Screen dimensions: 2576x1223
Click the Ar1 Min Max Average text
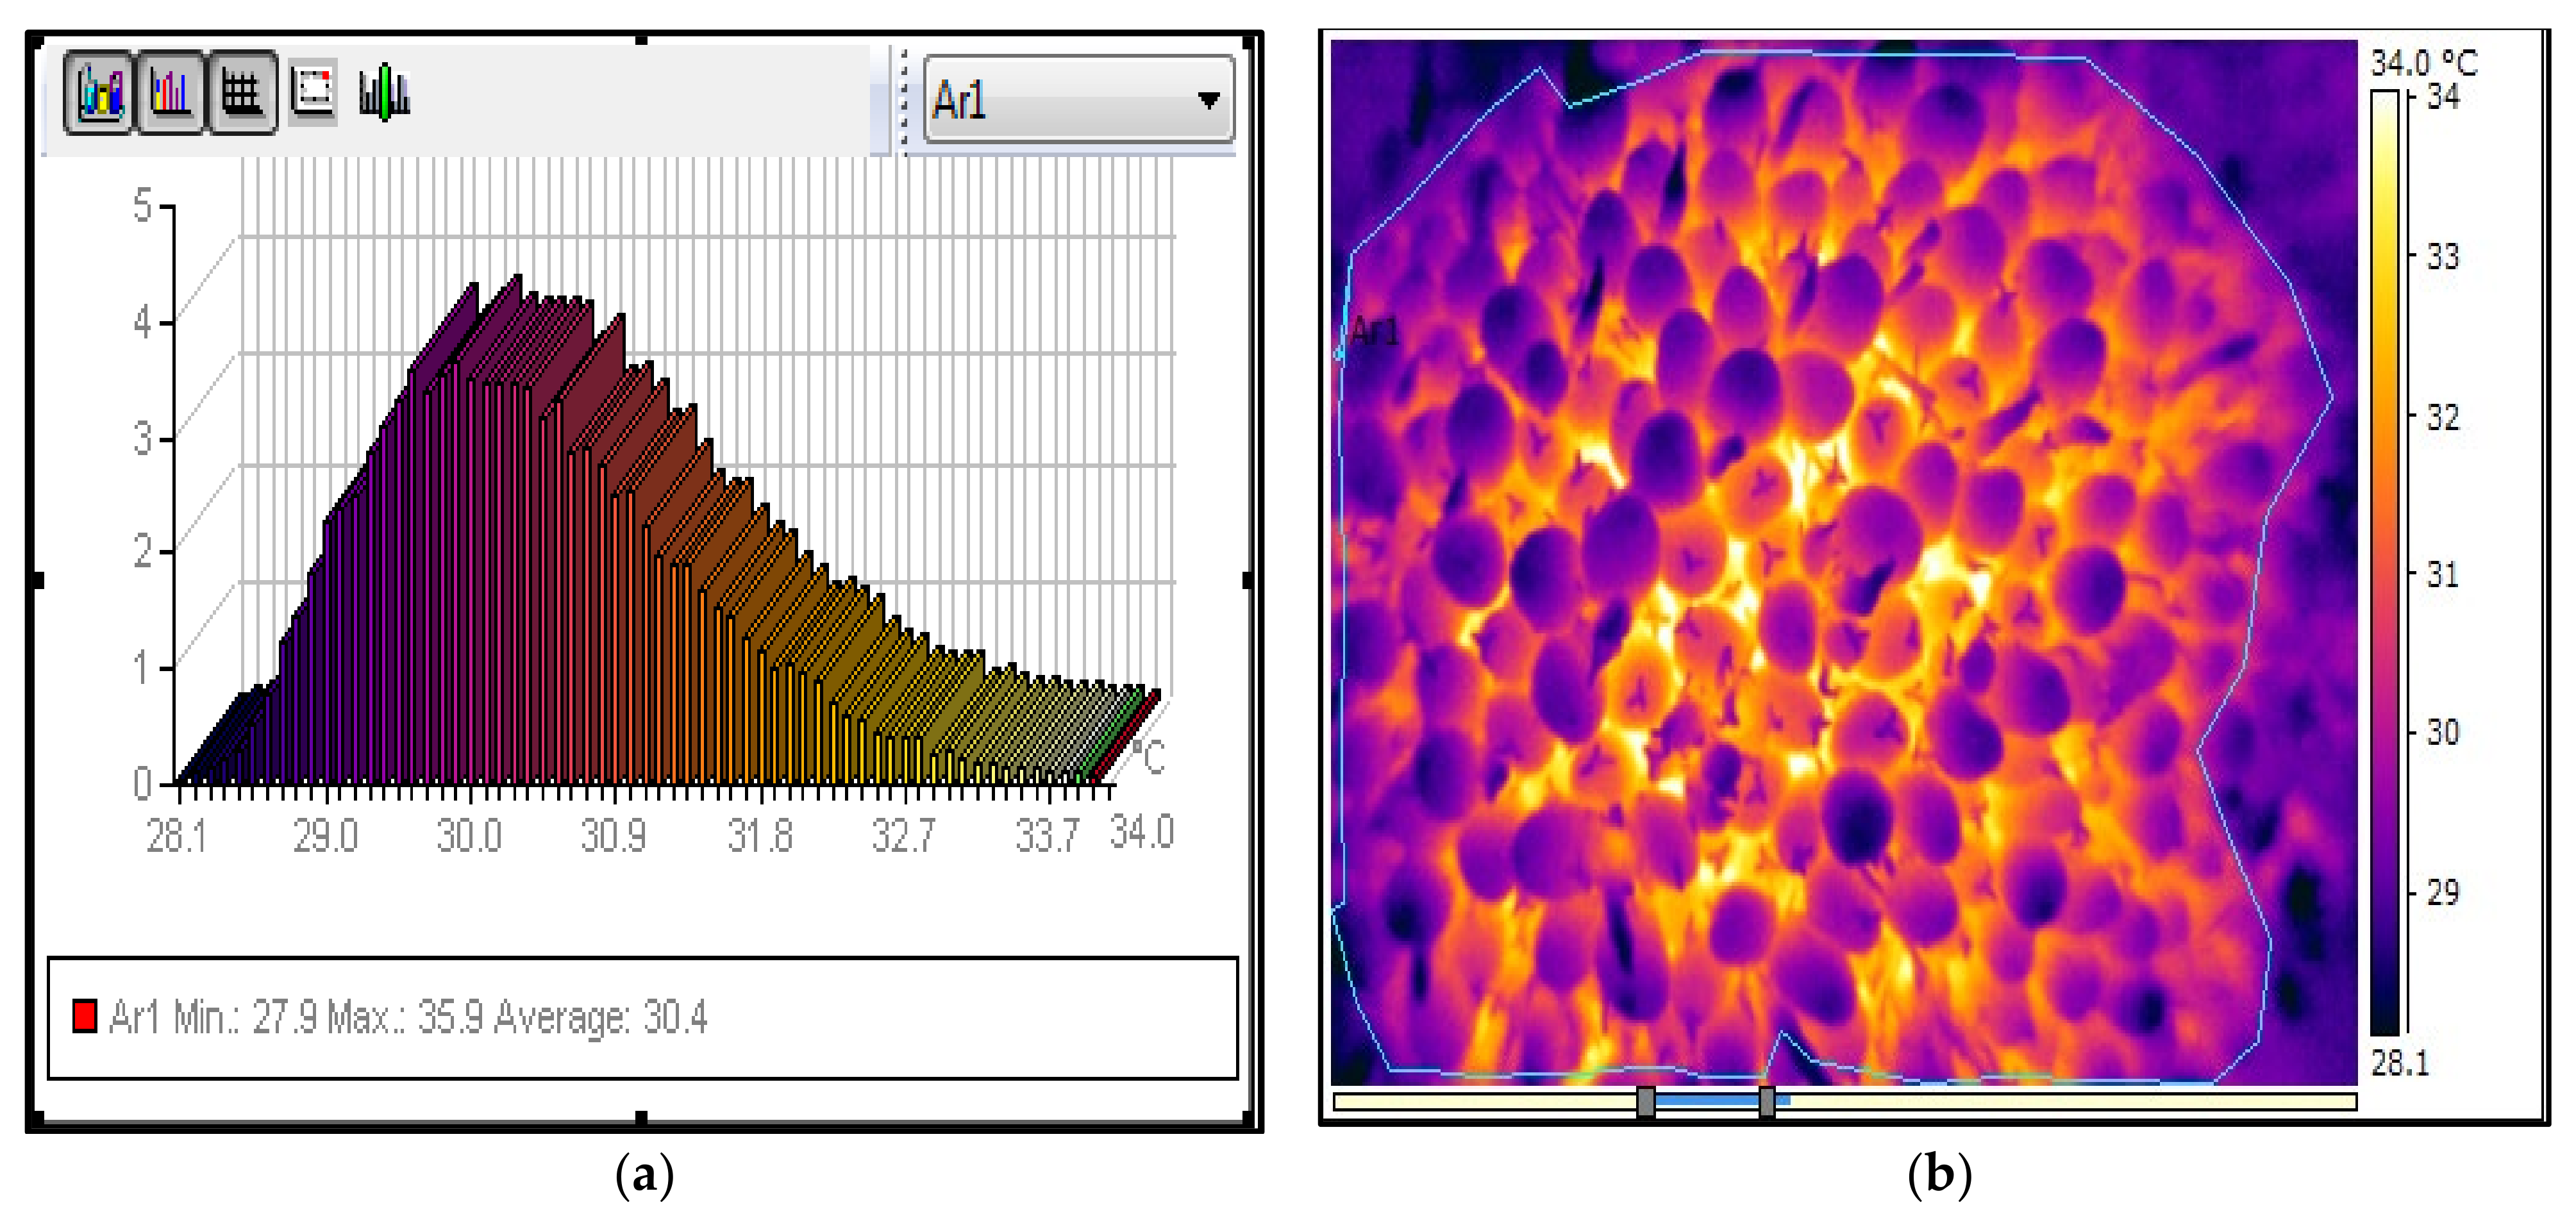[408, 1018]
